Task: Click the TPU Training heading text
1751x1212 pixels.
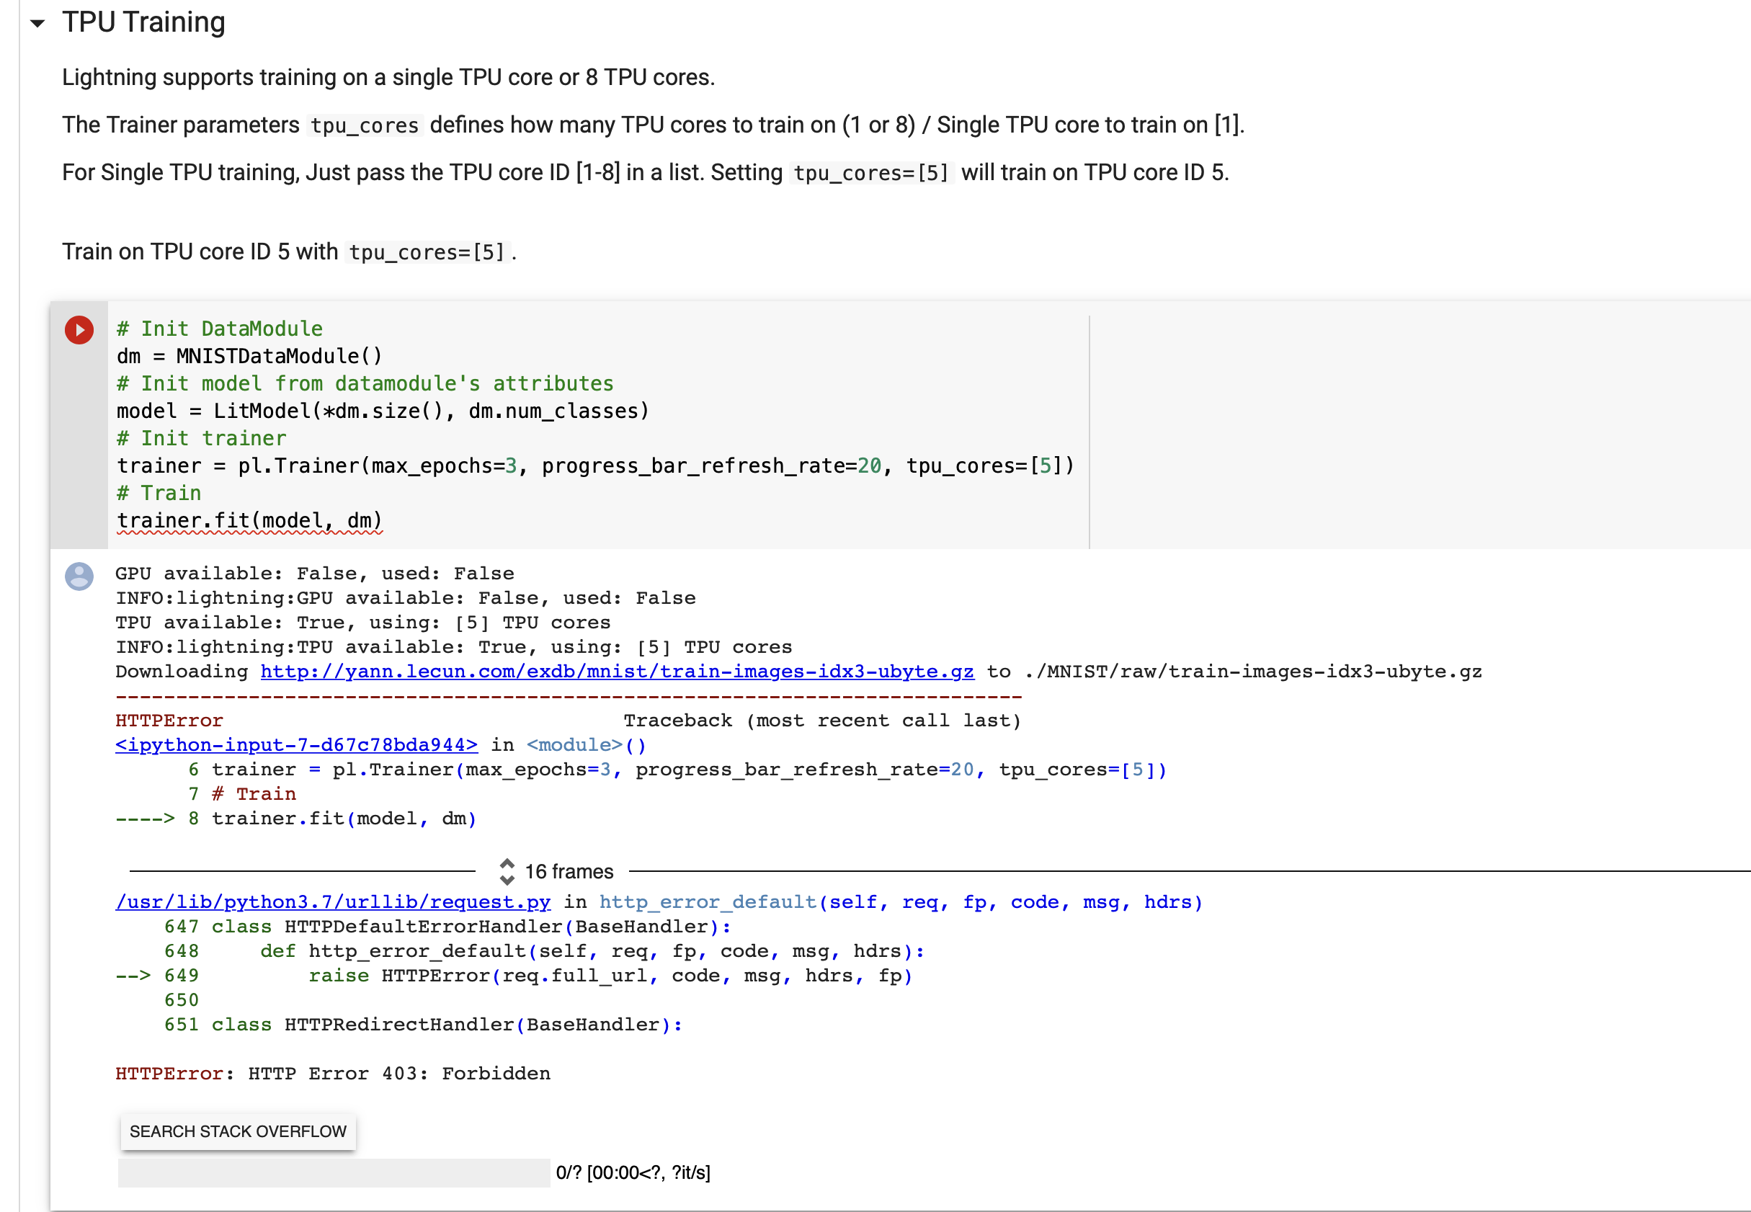Action: click(144, 23)
